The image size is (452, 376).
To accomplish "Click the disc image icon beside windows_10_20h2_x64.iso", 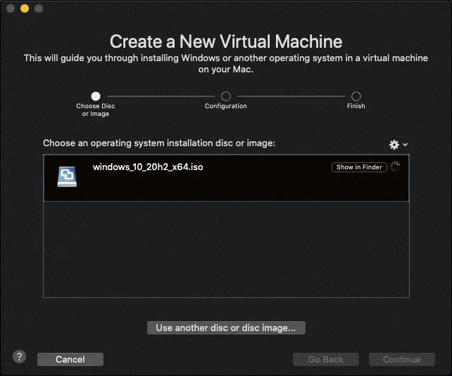I will [x=67, y=176].
